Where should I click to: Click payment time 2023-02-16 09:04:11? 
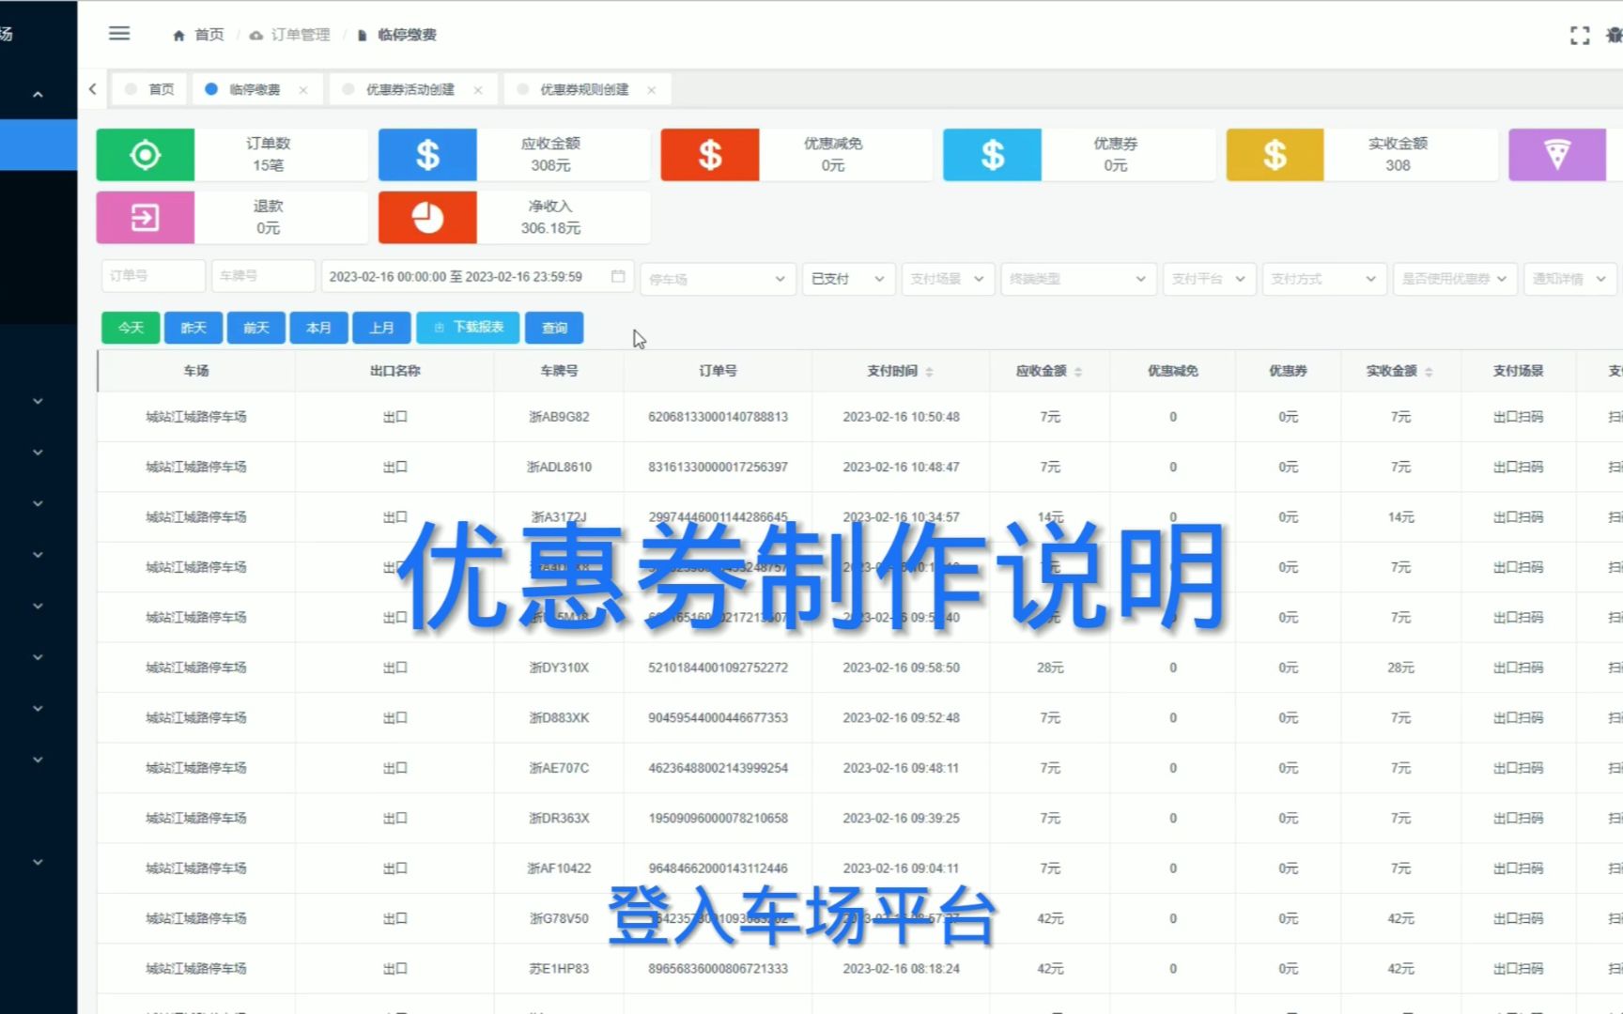(901, 868)
